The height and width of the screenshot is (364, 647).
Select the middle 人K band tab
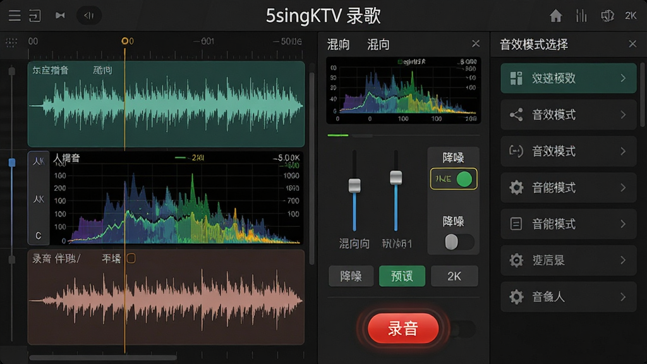tap(39, 200)
